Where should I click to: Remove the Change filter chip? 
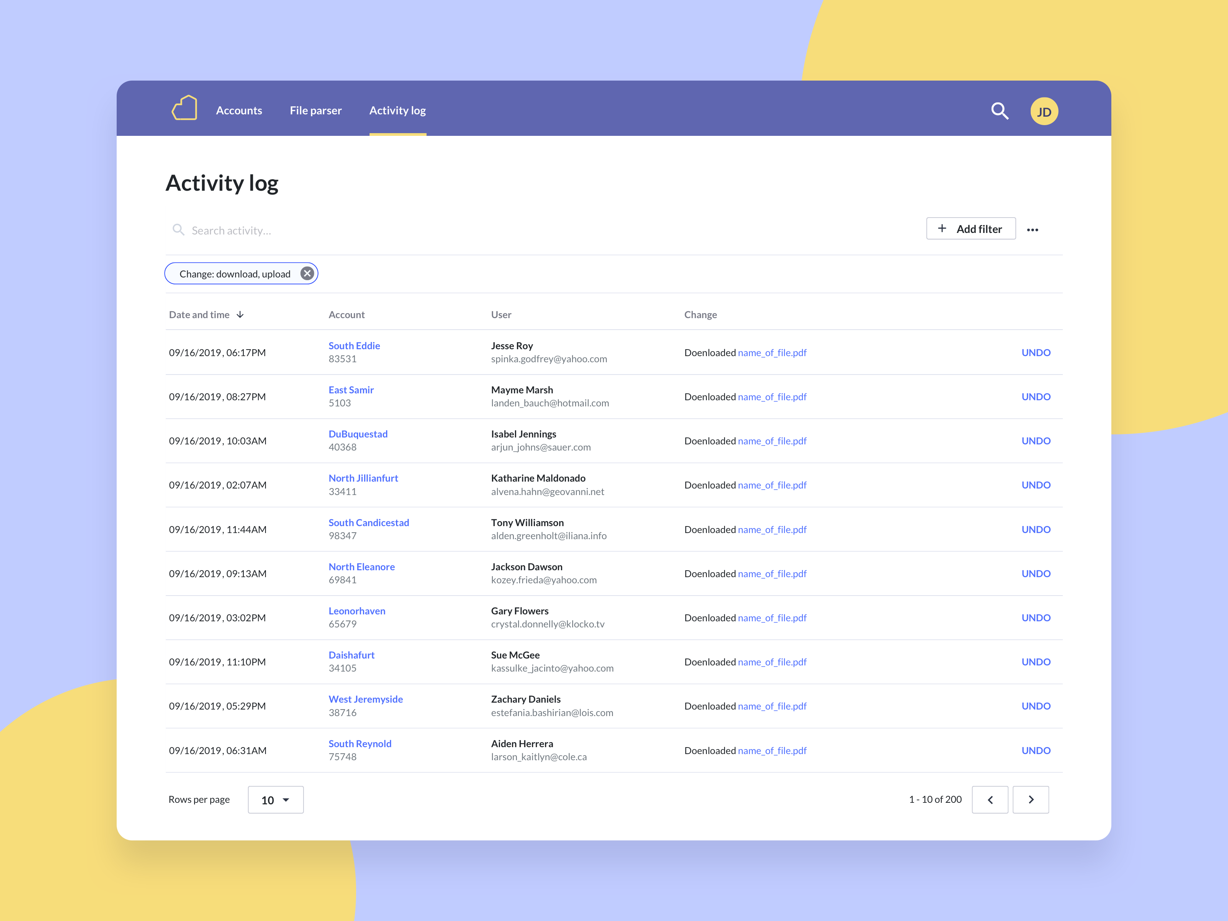pyautogui.click(x=307, y=274)
